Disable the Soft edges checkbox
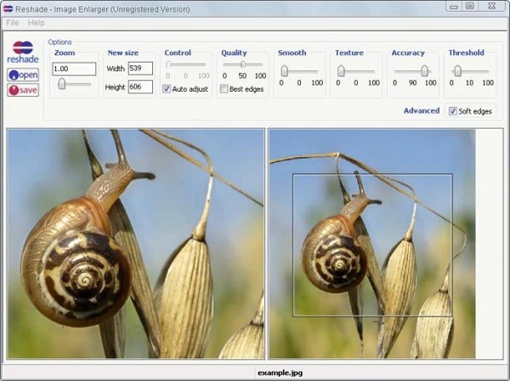The image size is (510, 381). pyautogui.click(x=452, y=111)
